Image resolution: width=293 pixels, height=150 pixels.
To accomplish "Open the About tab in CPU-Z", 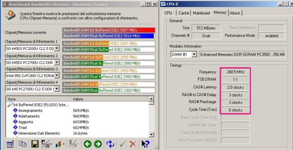I will coord(235,13).
